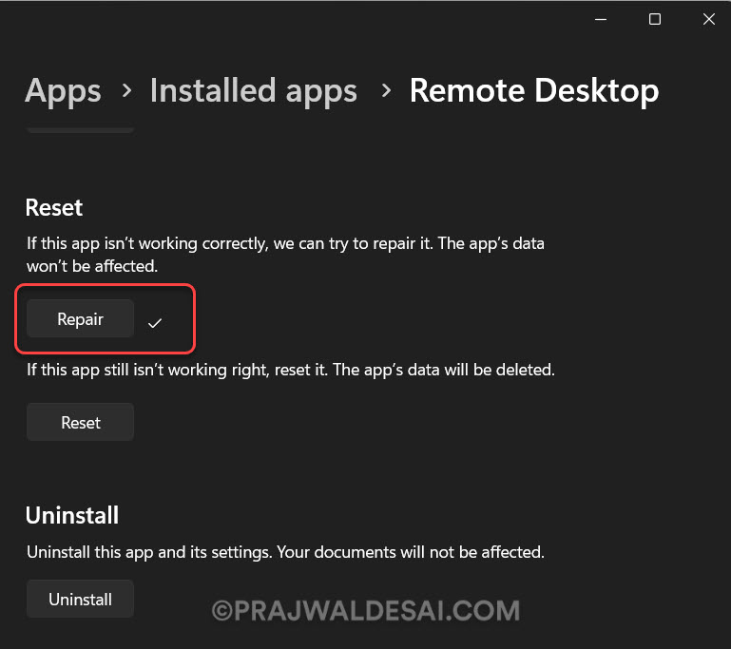The height and width of the screenshot is (649, 731).
Task: Click the Uninstall button
Action: 80,599
